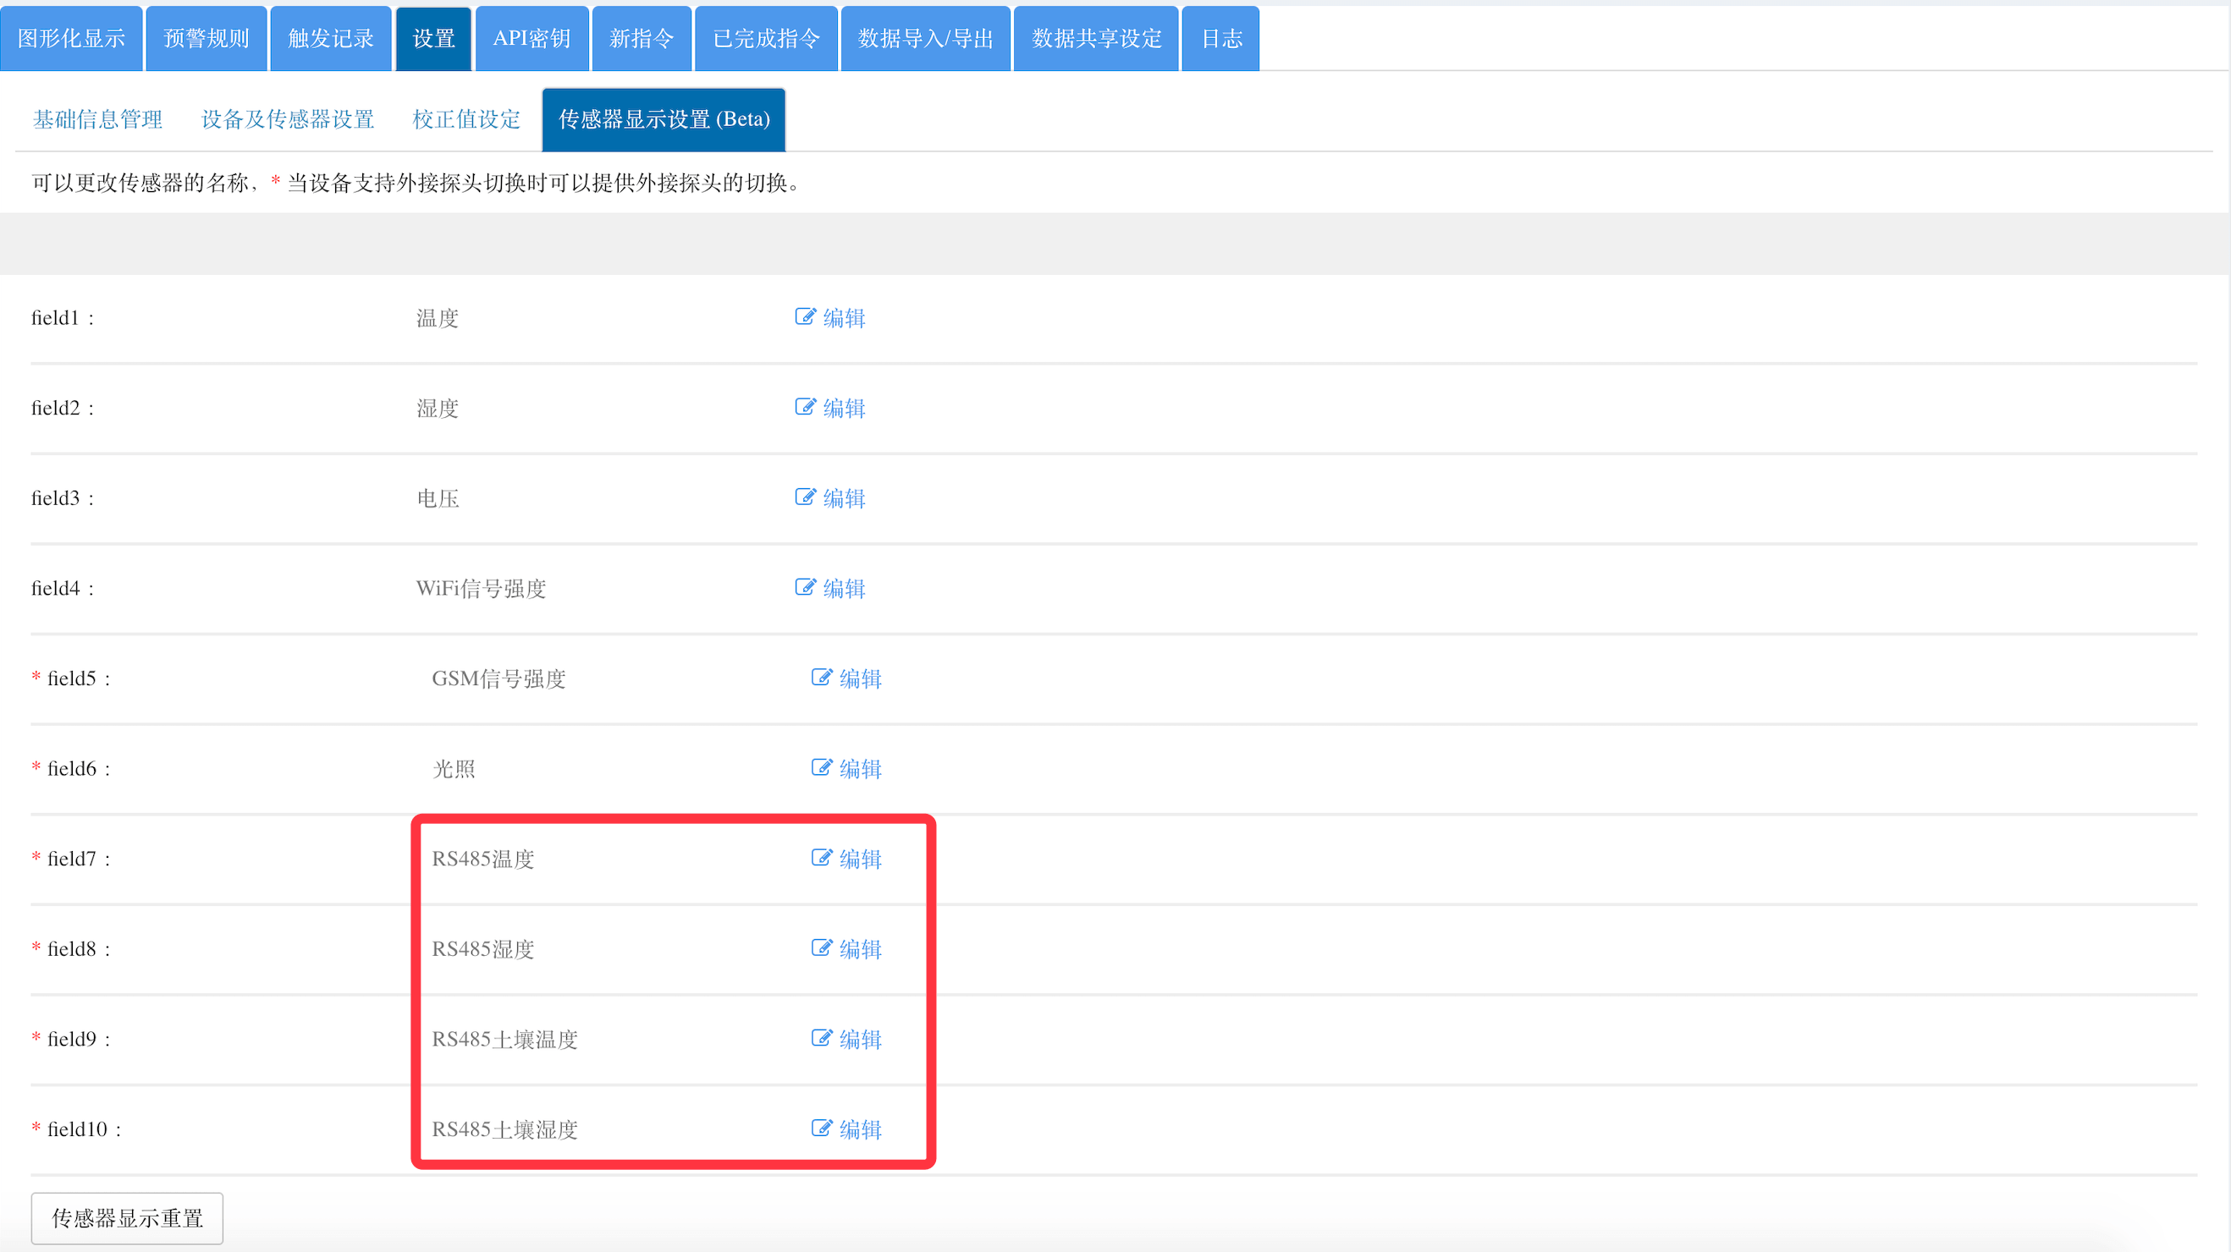2231x1252 pixels.
Task: Click the WiFi信号强度 sensor name
Action: pyautogui.click(x=481, y=588)
